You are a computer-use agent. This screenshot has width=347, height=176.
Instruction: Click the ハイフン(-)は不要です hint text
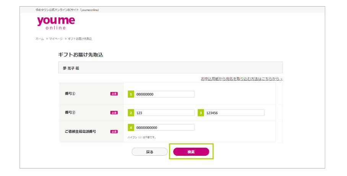[x=142, y=137]
